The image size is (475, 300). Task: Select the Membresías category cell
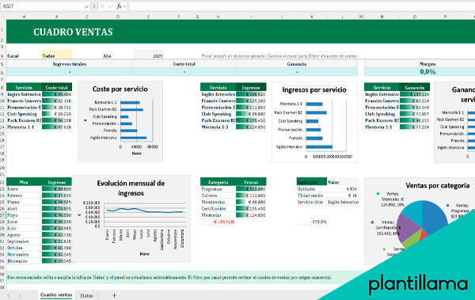point(218,202)
